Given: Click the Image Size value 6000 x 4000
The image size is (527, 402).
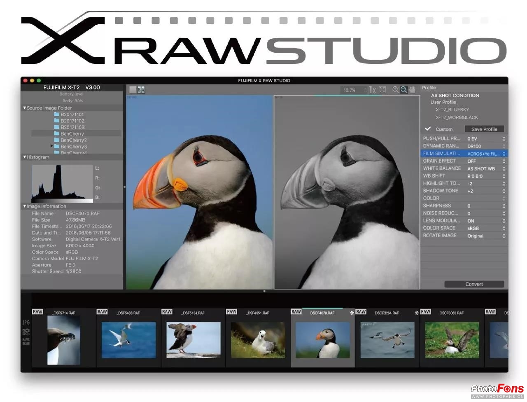Looking at the screenshot, I should pyautogui.click(x=80, y=245).
